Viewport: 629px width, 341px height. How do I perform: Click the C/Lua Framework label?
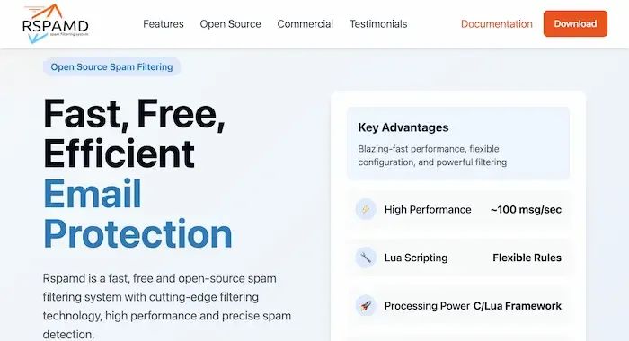(x=518, y=306)
